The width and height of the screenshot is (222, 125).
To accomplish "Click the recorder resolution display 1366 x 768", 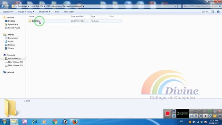I will 198,111.
